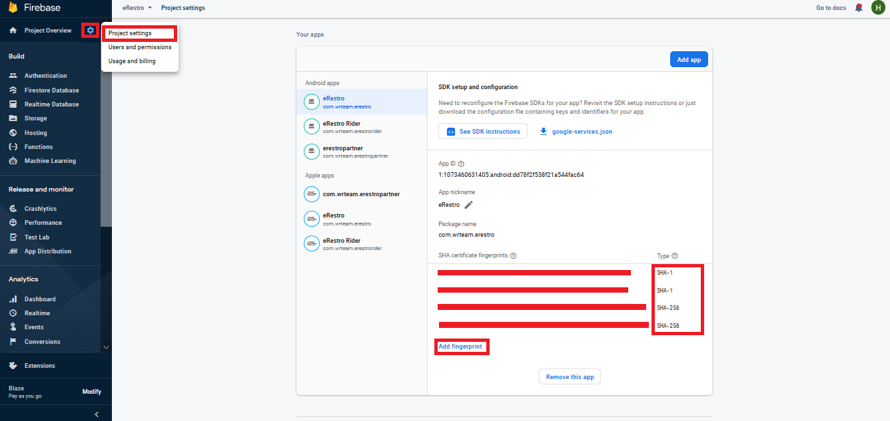Select Project settings from the menu
The image size is (890, 421).
(x=130, y=33)
